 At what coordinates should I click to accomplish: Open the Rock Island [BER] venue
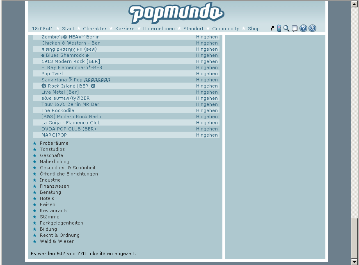click(x=69, y=86)
